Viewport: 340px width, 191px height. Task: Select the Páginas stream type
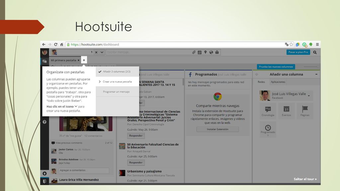[x=305, y=111]
